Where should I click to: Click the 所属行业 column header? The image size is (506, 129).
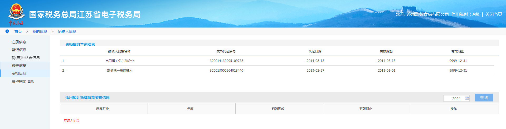pyautogui.click(x=103, y=109)
